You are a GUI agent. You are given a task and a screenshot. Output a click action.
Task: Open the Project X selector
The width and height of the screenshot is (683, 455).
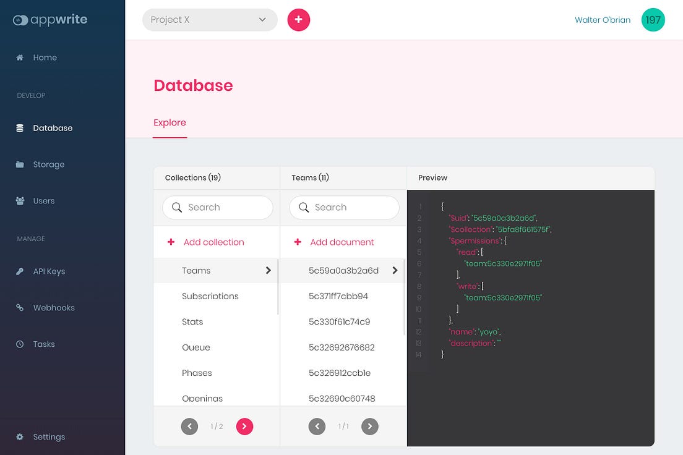(x=210, y=19)
